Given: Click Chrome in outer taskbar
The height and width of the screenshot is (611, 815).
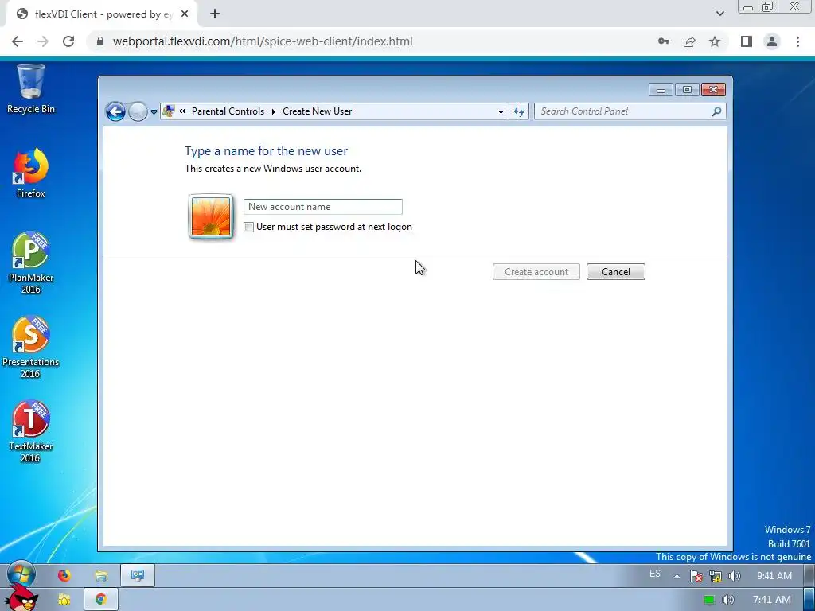Looking at the screenshot, I should tap(101, 599).
